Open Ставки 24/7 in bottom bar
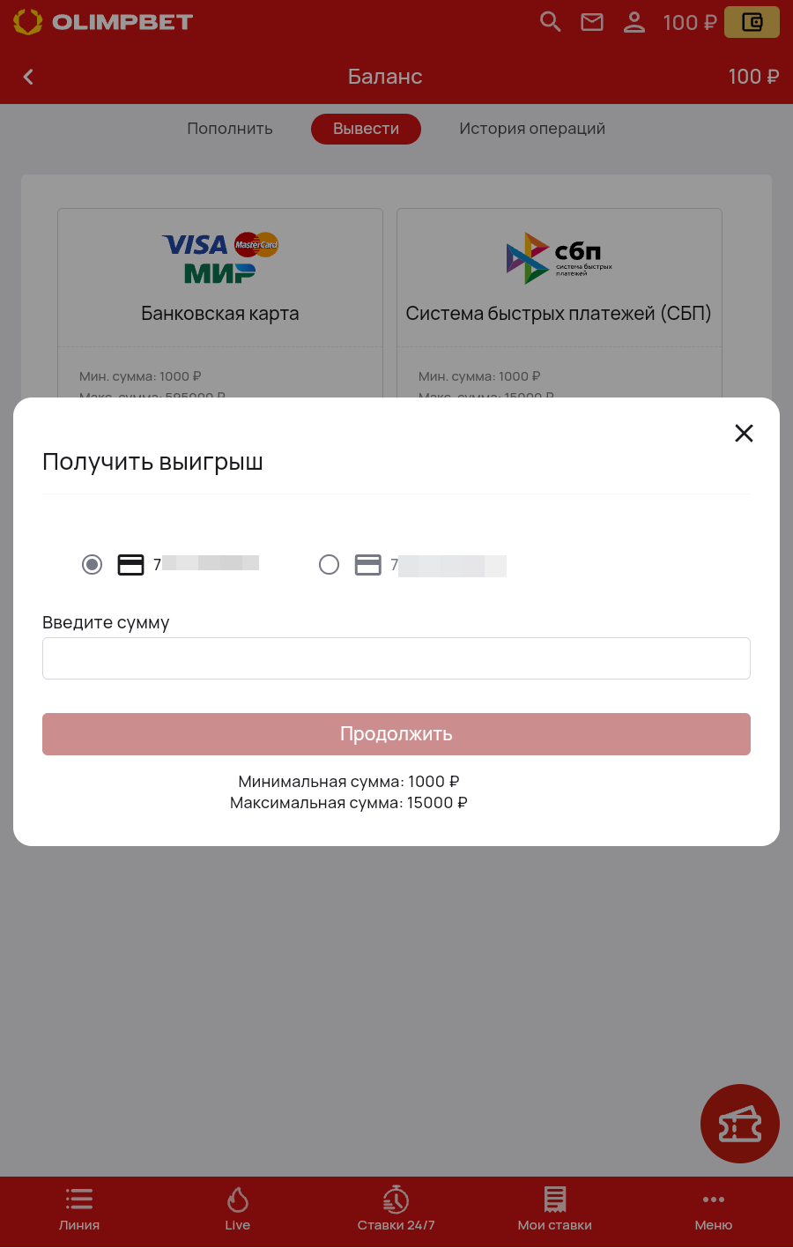This screenshot has width=793, height=1248. click(x=396, y=1208)
